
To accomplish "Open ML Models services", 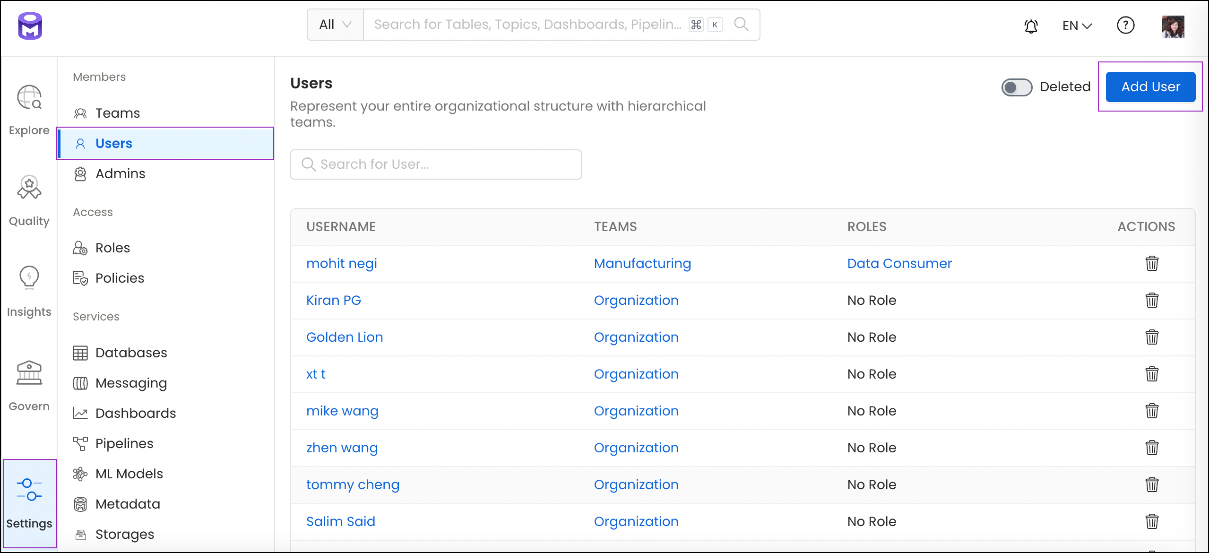I will pyautogui.click(x=165, y=474).
